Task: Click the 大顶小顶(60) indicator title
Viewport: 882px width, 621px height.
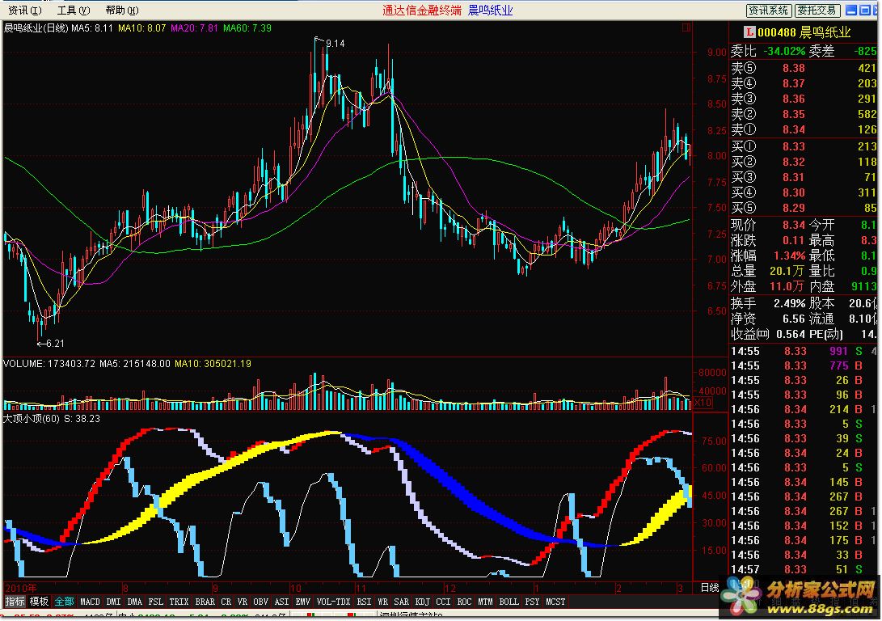Action: tap(32, 419)
